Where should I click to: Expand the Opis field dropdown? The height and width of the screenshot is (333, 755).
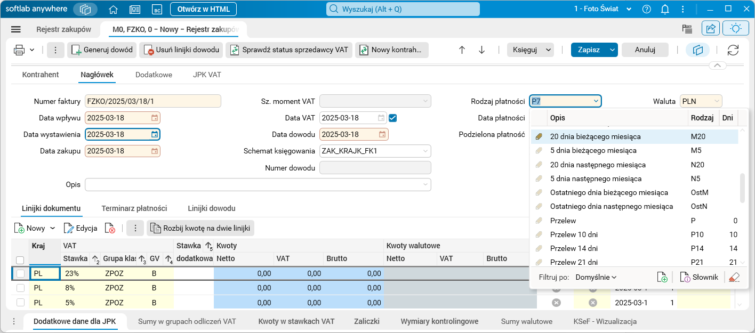pyautogui.click(x=425, y=184)
